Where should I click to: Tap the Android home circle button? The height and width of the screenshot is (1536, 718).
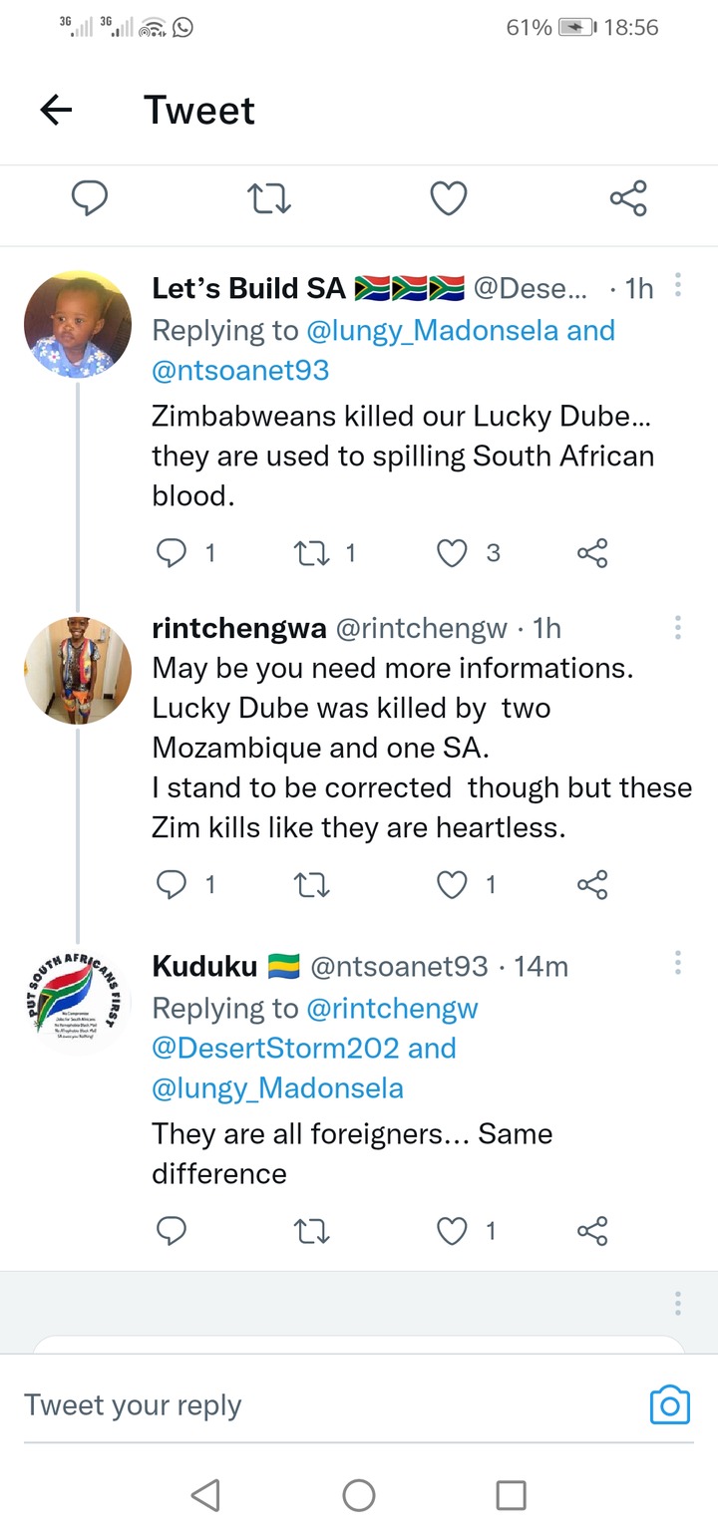pyautogui.click(x=358, y=1494)
